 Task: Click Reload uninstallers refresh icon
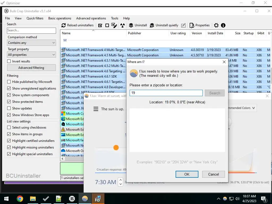pos(63,25)
